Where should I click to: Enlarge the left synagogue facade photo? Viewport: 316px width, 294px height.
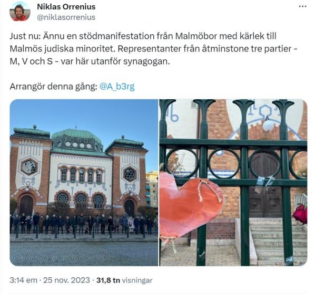click(x=84, y=183)
